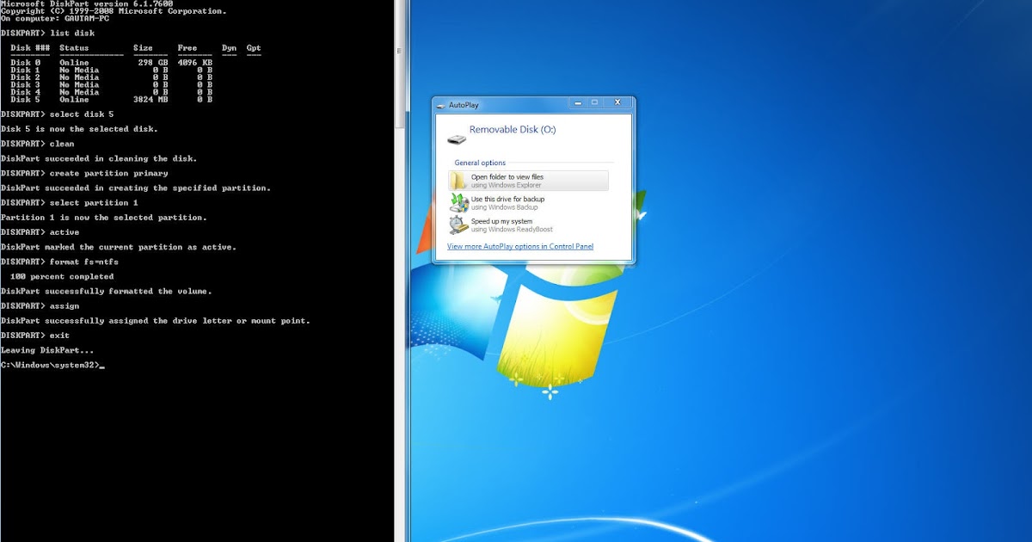The width and height of the screenshot is (1032, 542).
Task: Click the '100 percent completed' line
Action: point(62,276)
